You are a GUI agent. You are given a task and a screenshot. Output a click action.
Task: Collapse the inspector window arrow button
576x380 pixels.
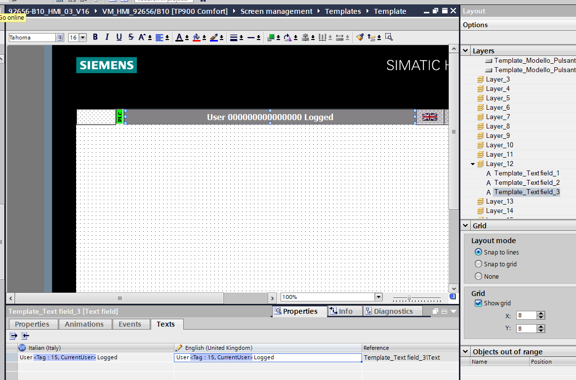click(453, 311)
